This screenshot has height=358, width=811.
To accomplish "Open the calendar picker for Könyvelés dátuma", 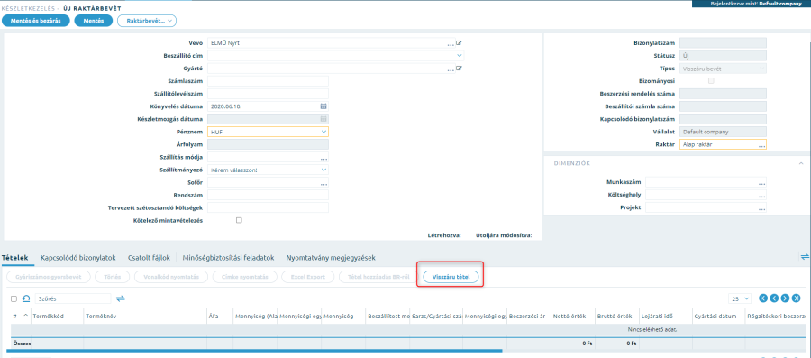I will 323,106.
